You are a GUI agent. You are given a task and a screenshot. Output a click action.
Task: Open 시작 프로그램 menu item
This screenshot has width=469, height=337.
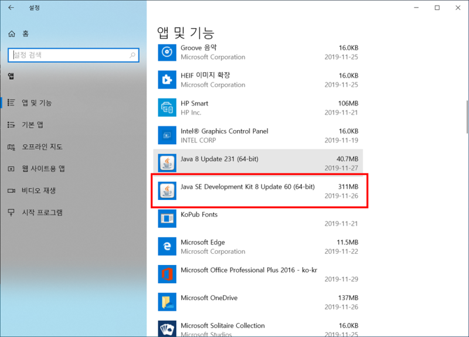[x=42, y=213]
